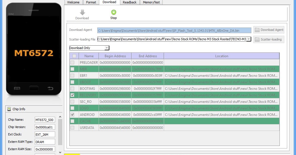This screenshot has height=155, width=296.
Task: Click the SEC_RO name cell
Action: pyautogui.click(x=89, y=101)
